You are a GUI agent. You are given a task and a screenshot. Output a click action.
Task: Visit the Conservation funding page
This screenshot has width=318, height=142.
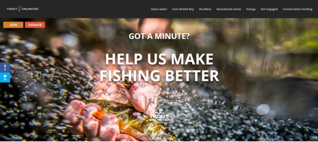(298, 9)
